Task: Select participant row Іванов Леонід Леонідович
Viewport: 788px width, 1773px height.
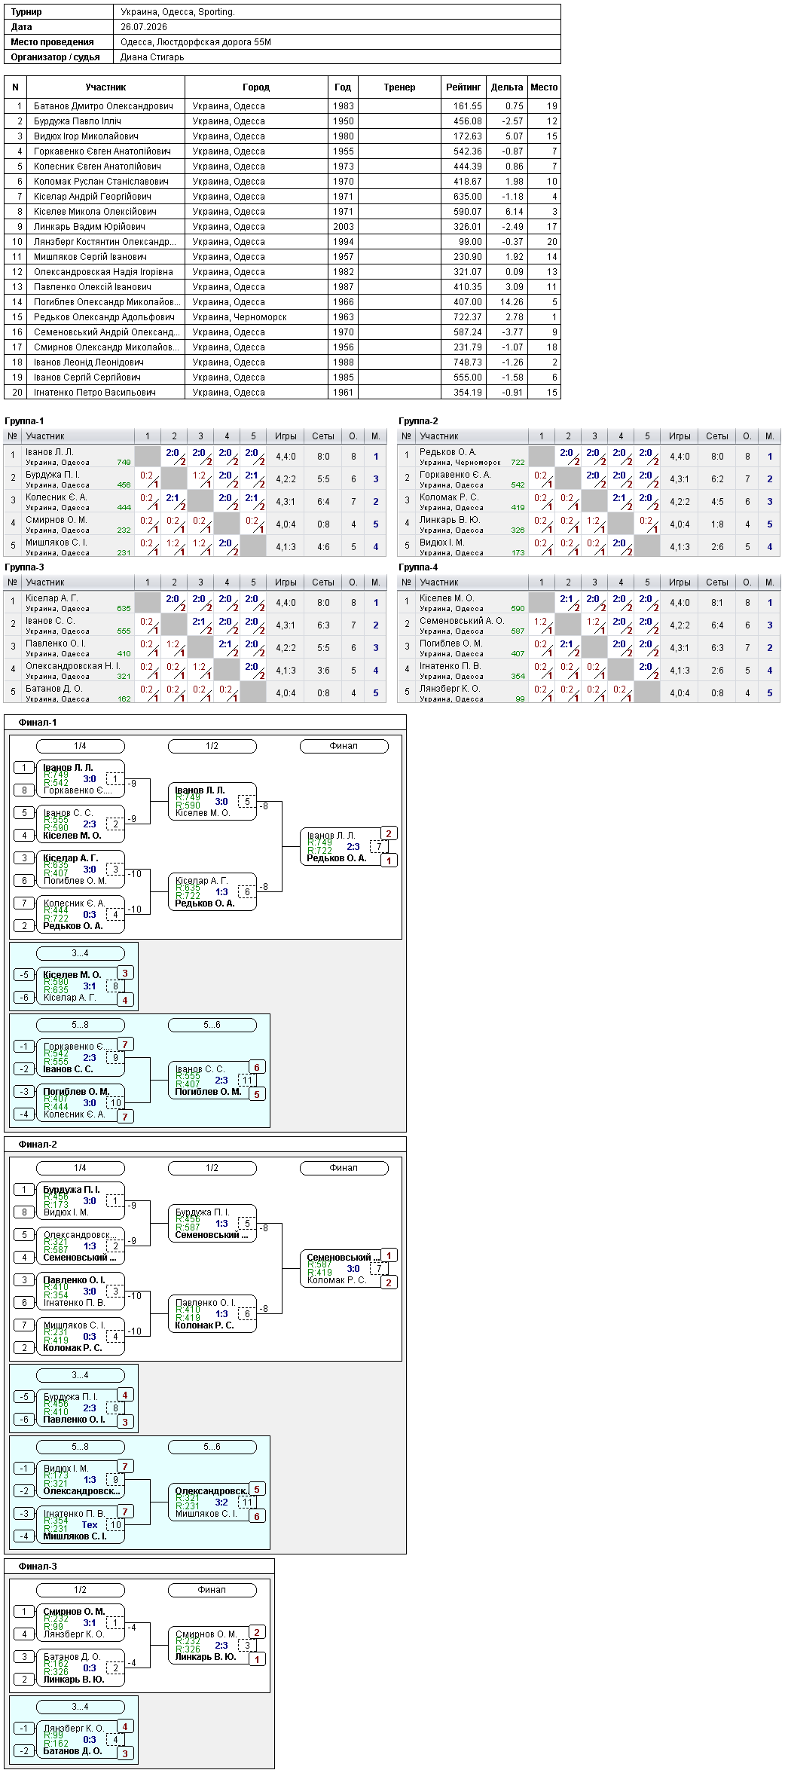Action: pyautogui.click(x=283, y=362)
